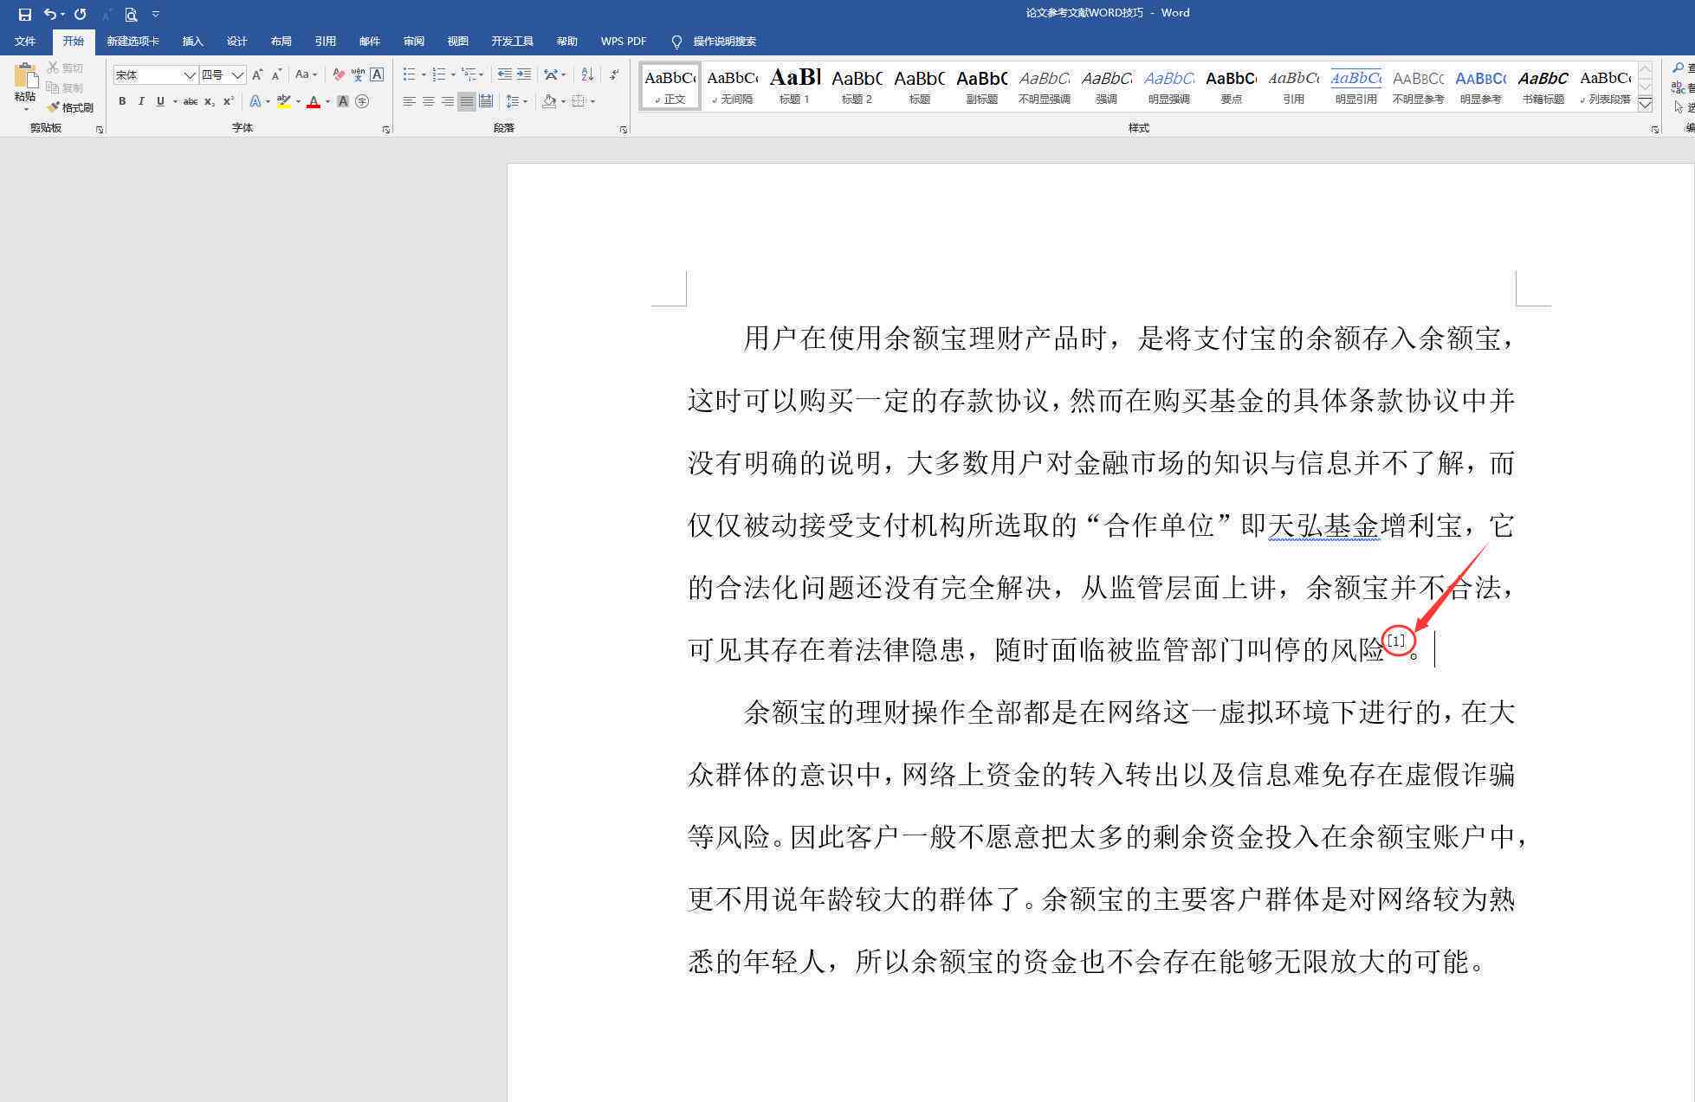Toggle superscript formatting

click(228, 101)
